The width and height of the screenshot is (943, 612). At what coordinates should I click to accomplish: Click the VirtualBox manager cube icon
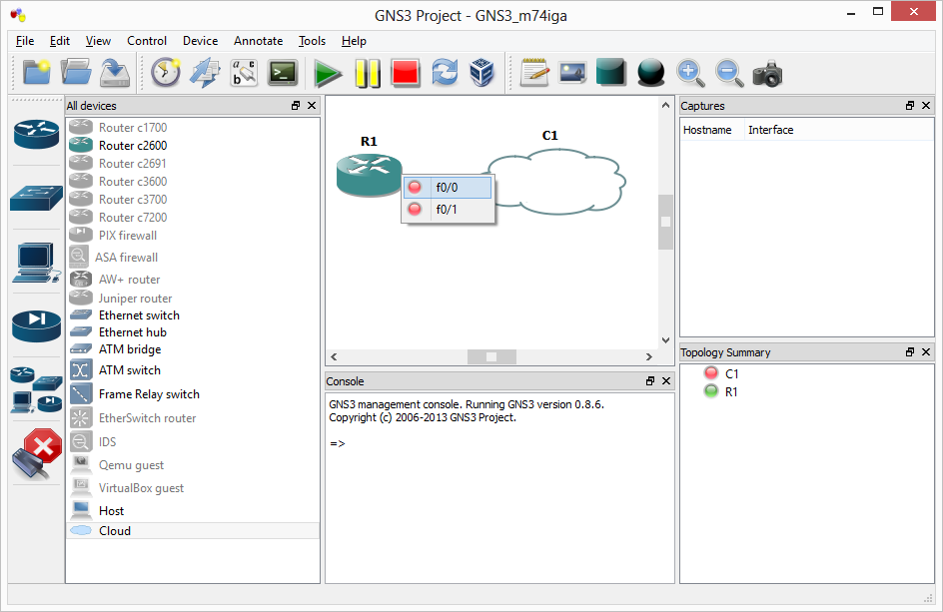482,73
